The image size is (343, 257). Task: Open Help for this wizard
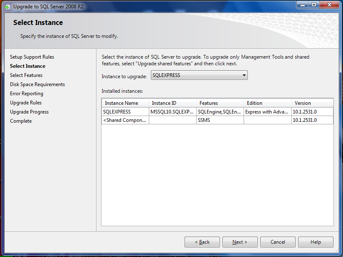316,242
